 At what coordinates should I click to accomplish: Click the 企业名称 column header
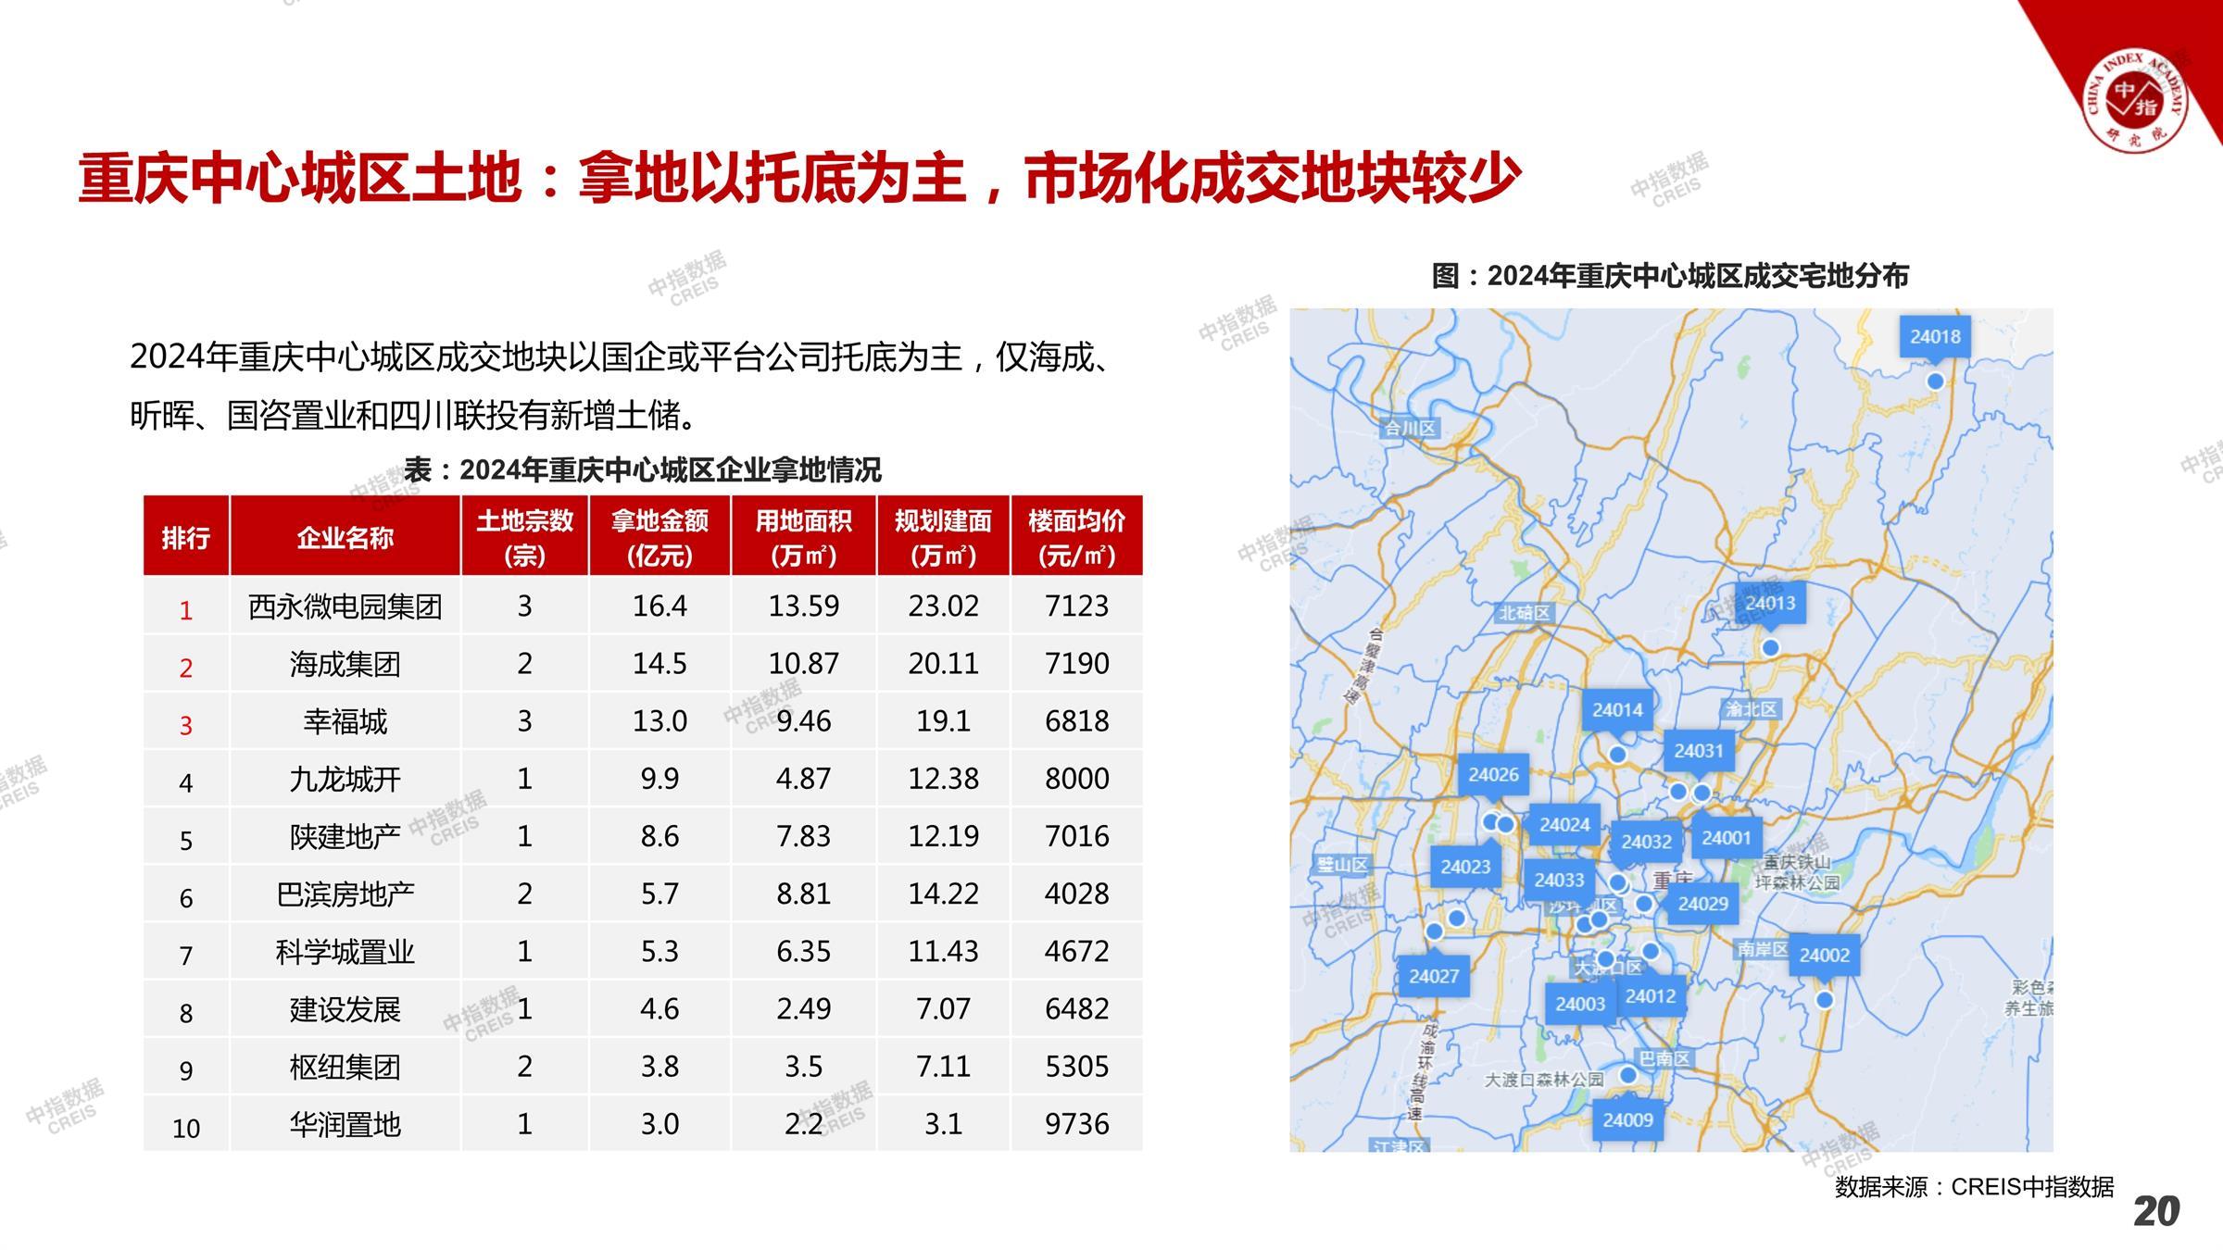click(x=345, y=537)
